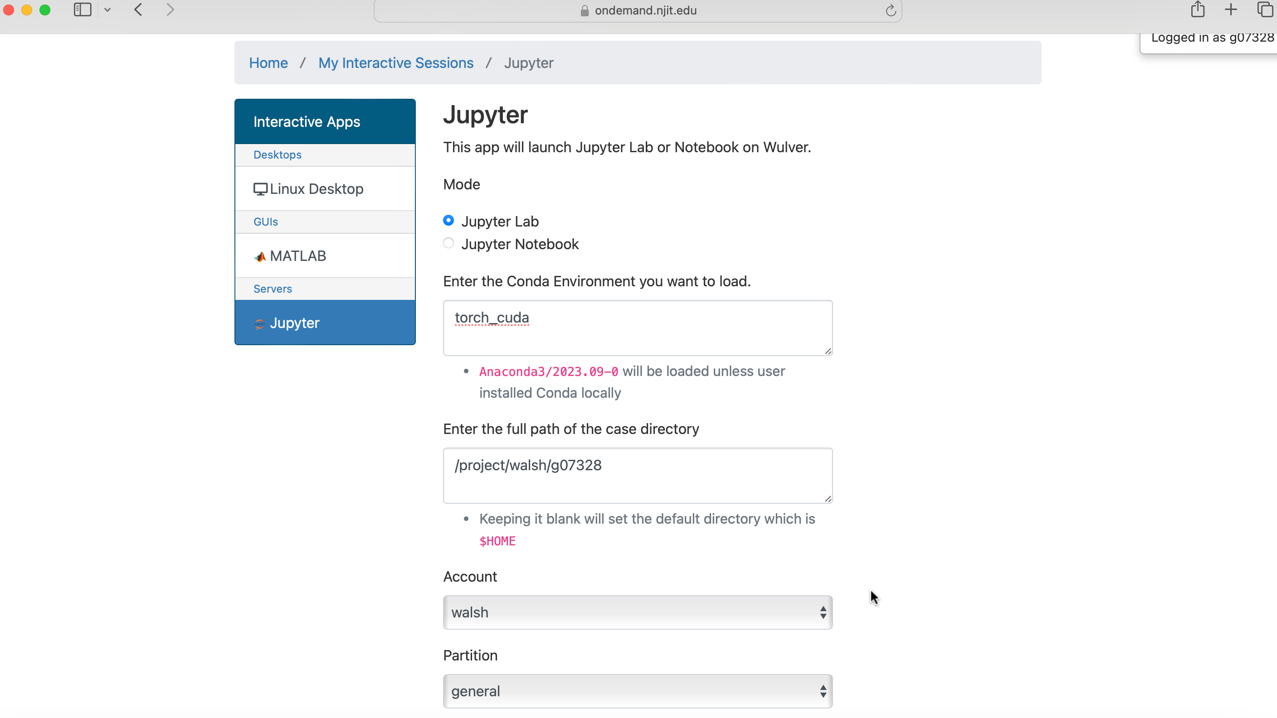Click the Servers menu item
This screenshot has width=1277, height=718.
(x=273, y=288)
